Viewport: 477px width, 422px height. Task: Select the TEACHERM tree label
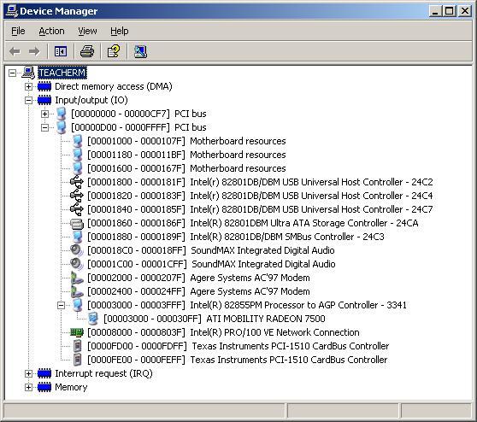point(62,73)
